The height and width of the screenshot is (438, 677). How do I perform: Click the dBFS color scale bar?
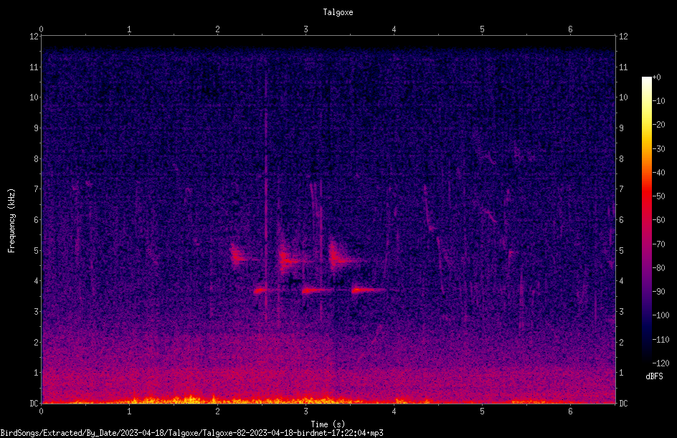pyautogui.click(x=646, y=219)
